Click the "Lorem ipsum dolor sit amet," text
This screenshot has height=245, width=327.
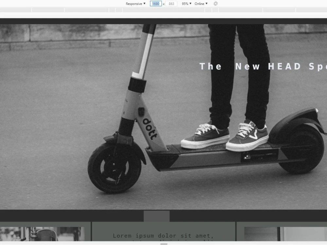click(163, 236)
